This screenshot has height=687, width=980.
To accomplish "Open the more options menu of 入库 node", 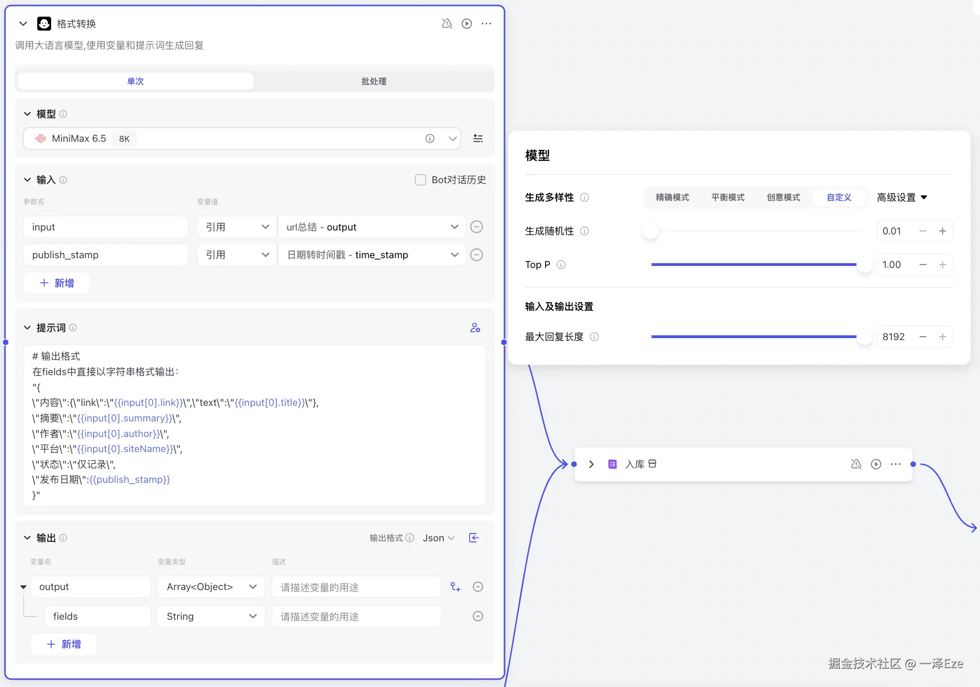I will pyautogui.click(x=896, y=464).
